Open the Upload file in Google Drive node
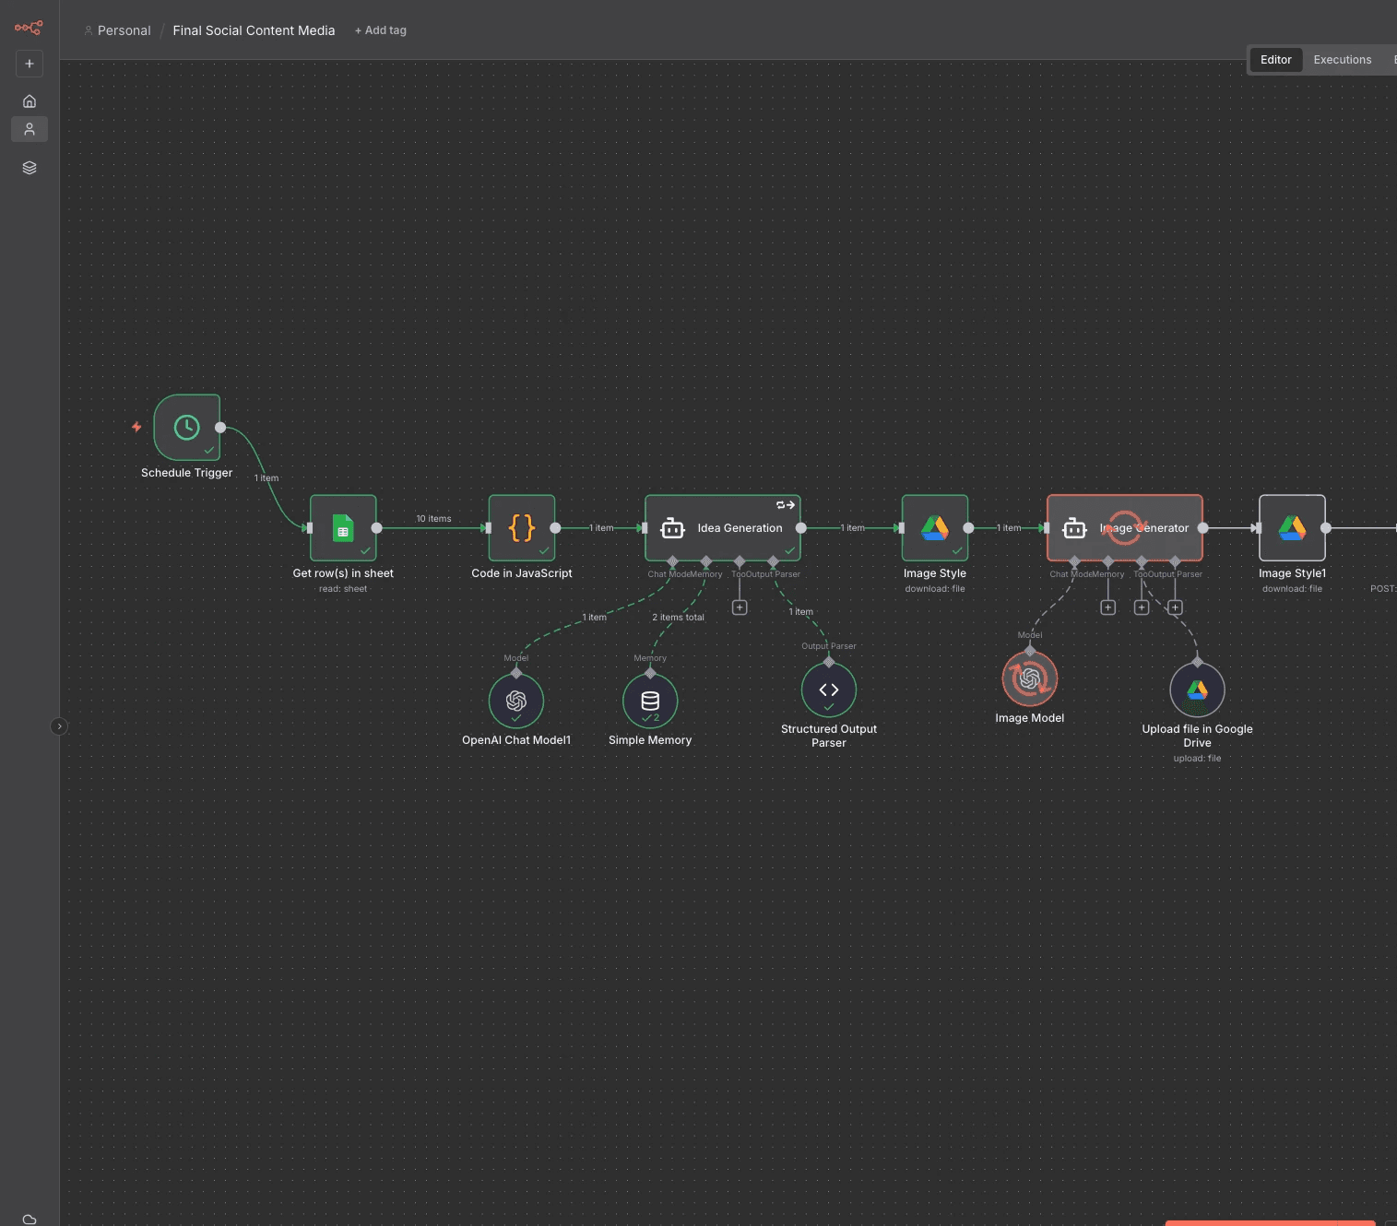 tap(1196, 690)
